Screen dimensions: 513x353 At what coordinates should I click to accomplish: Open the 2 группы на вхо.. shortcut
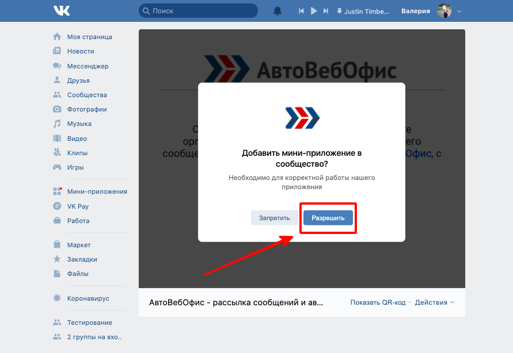pyautogui.click(x=94, y=337)
